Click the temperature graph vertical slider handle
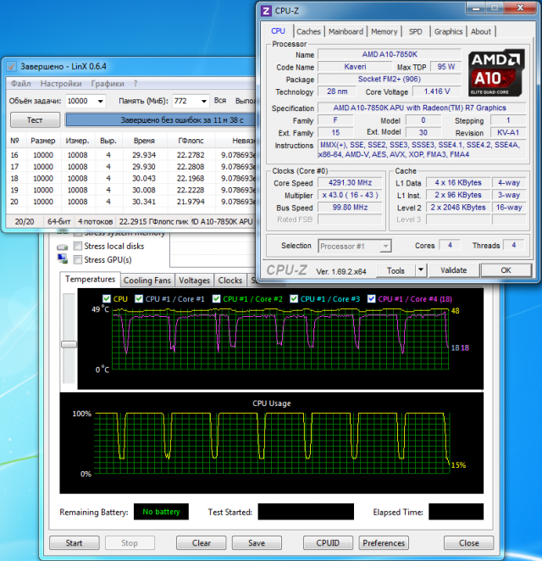 [x=69, y=344]
